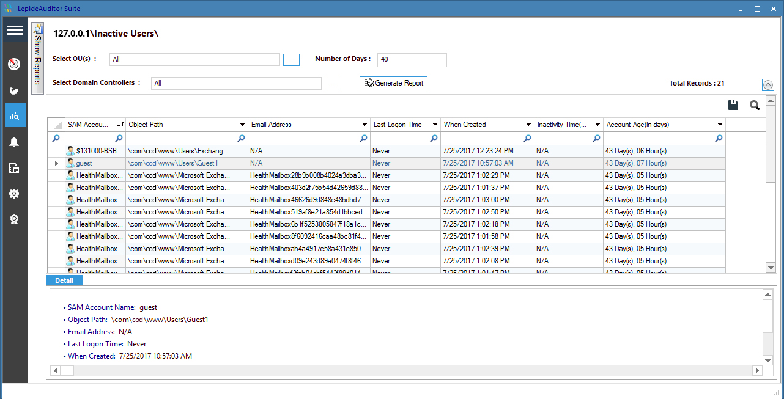Click the 43 Day(s), 06 Hour(s) cell
784x399 pixels.
pos(664,151)
